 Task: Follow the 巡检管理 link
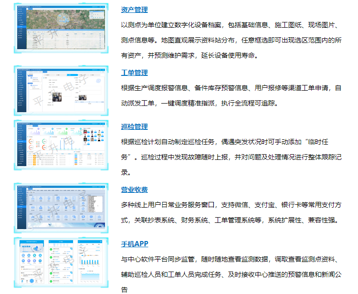[x=134, y=126]
